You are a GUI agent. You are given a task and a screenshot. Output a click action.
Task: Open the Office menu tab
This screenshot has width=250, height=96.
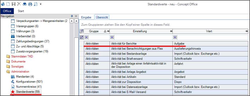[7, 11]
